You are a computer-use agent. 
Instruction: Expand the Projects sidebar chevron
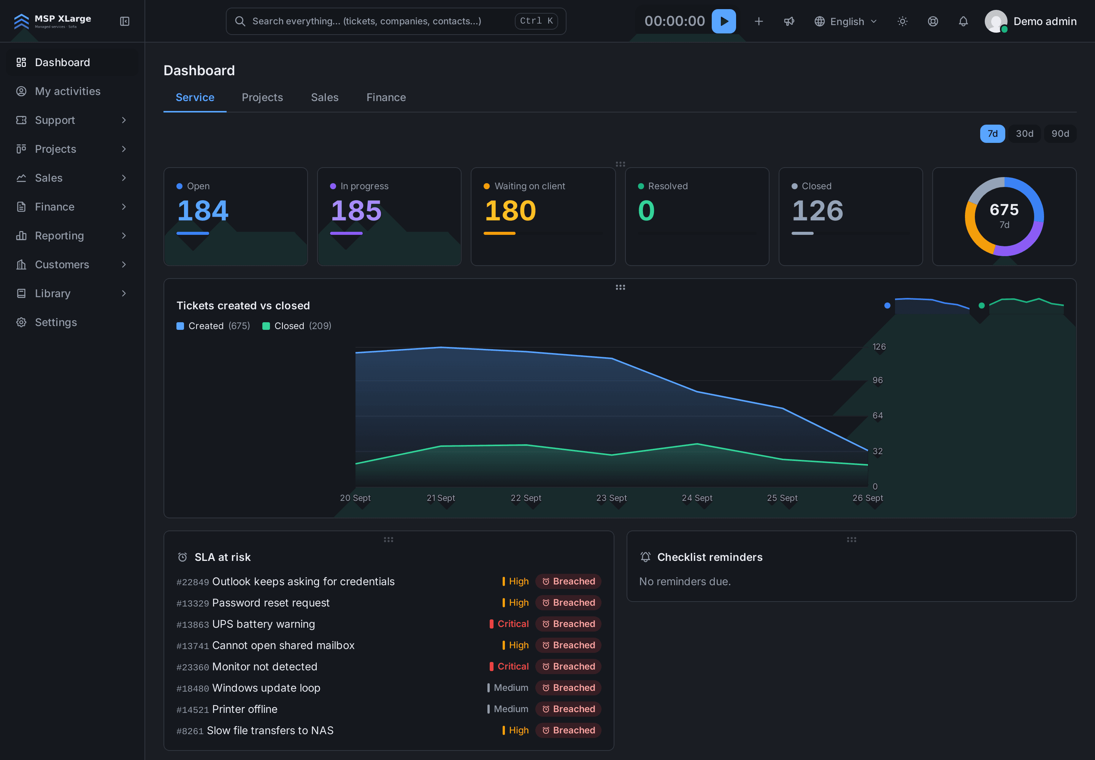[124, 149]
